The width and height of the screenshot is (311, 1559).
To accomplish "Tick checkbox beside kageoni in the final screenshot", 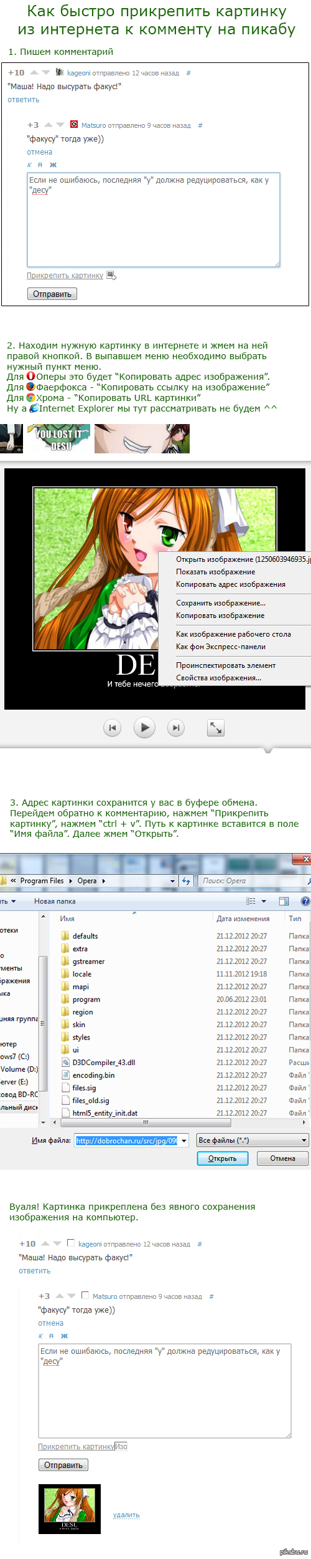I will pos(71,1243).
